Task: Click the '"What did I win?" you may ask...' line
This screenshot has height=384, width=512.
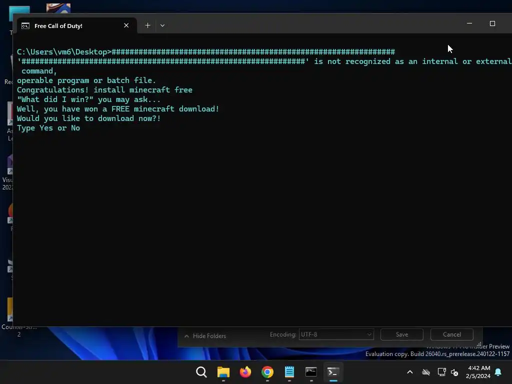Action: tap(89, 99)
